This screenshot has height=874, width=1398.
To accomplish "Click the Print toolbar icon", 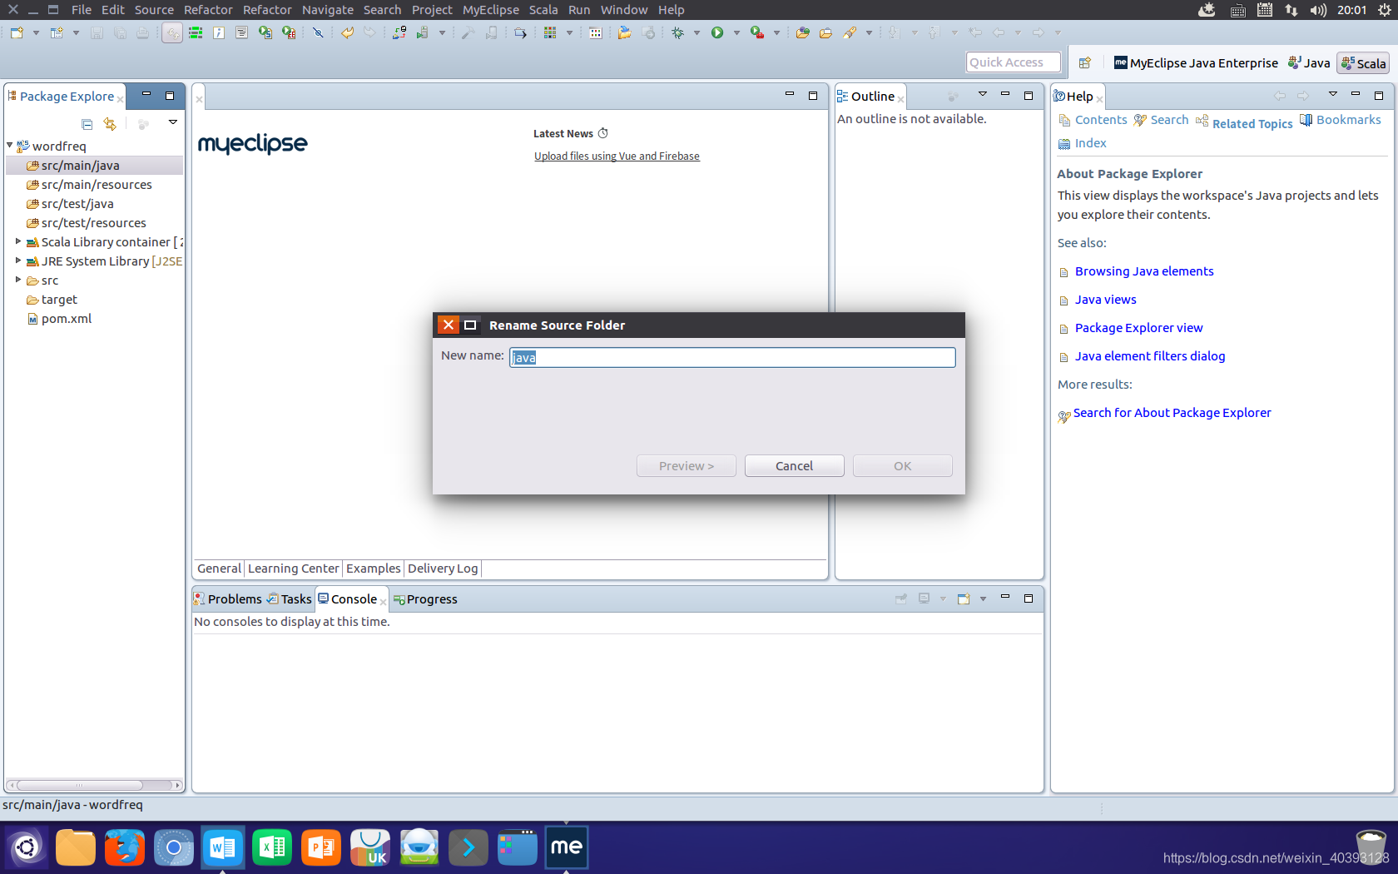I will pos(141,32).
